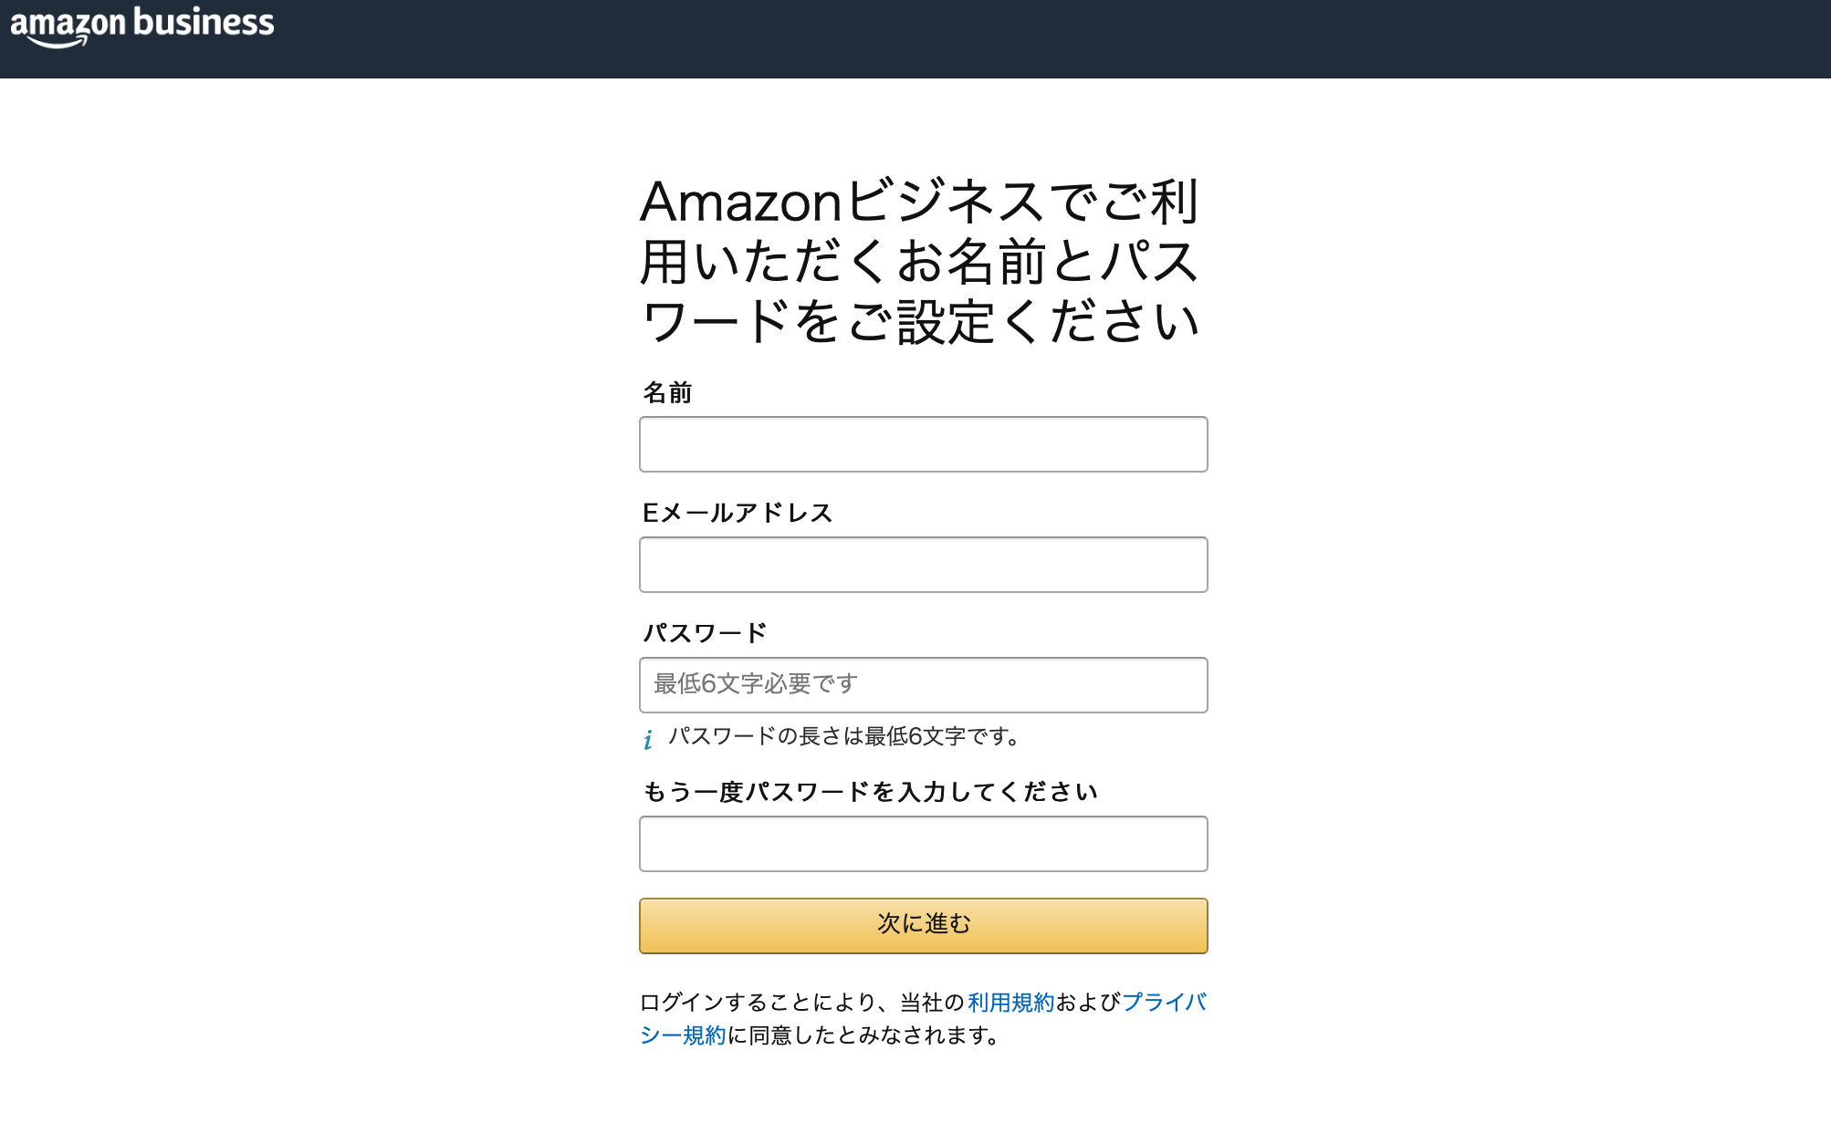Click the パスワード label above the field

[706, 632]
